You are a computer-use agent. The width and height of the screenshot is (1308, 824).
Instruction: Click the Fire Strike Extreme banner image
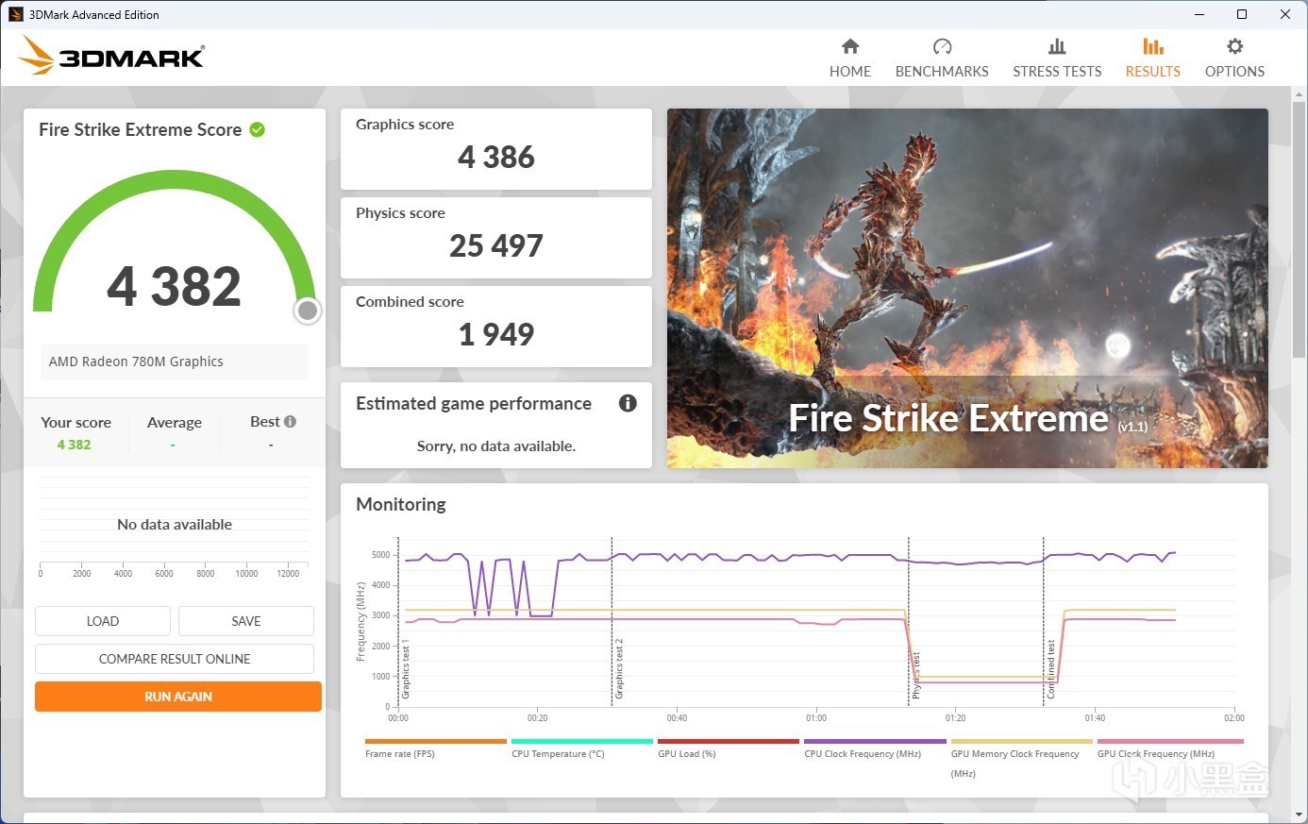coord(967,288)
